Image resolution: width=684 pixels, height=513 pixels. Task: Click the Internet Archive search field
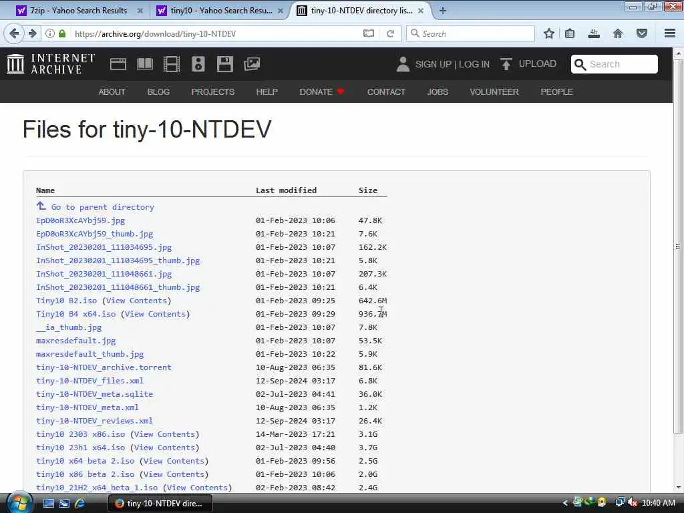tap(615, 64)
